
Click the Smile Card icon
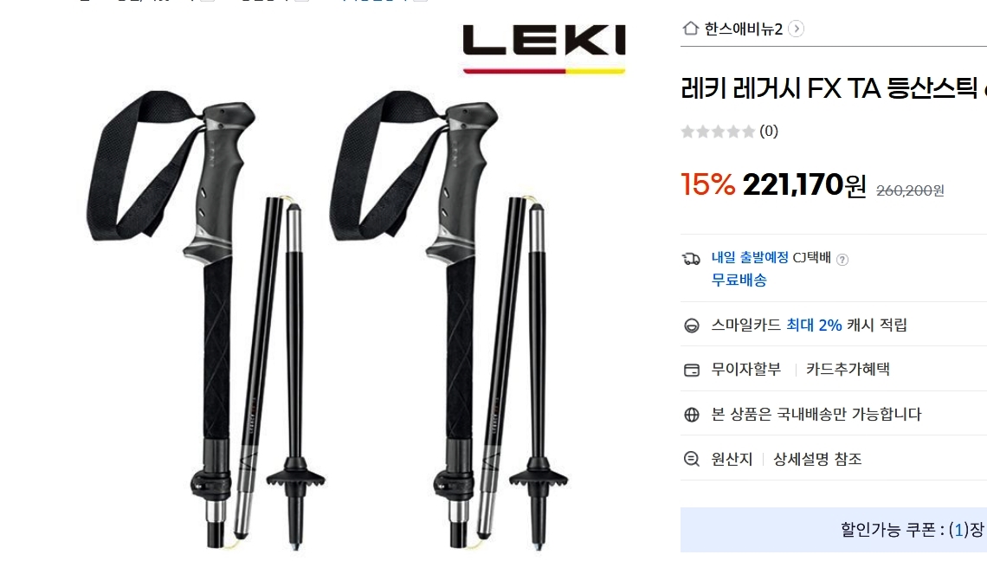click(691, 326)
